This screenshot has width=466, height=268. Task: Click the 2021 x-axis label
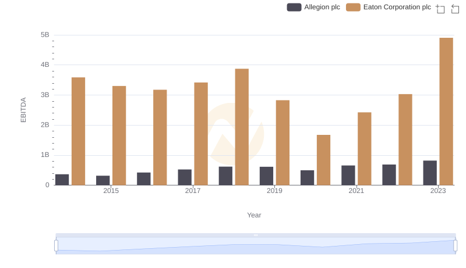coord(356,191)
